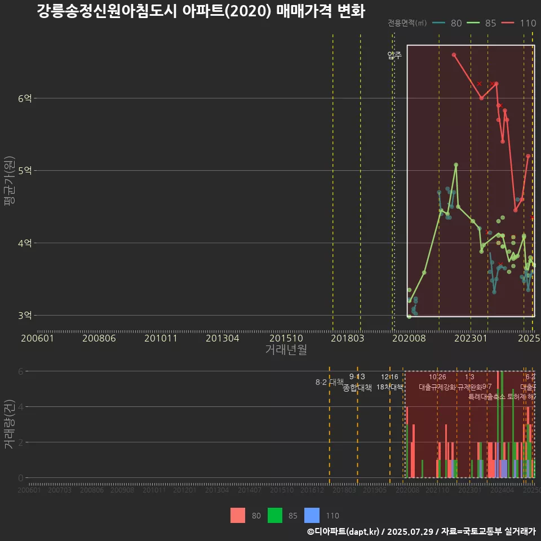Click the 1.3 규제완화 policy annotation
The width and height of the screenshot is (541, 541).
[x=469, y=382]
